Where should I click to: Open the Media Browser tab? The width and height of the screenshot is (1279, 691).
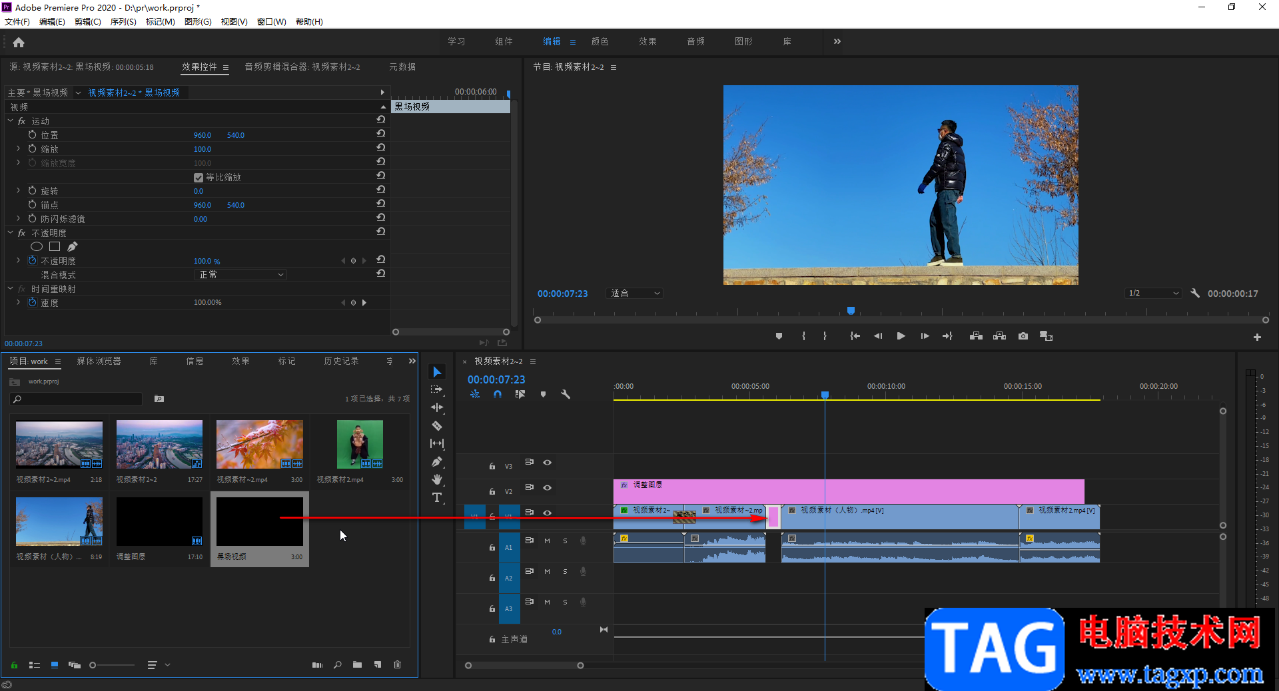coord(99,361)
